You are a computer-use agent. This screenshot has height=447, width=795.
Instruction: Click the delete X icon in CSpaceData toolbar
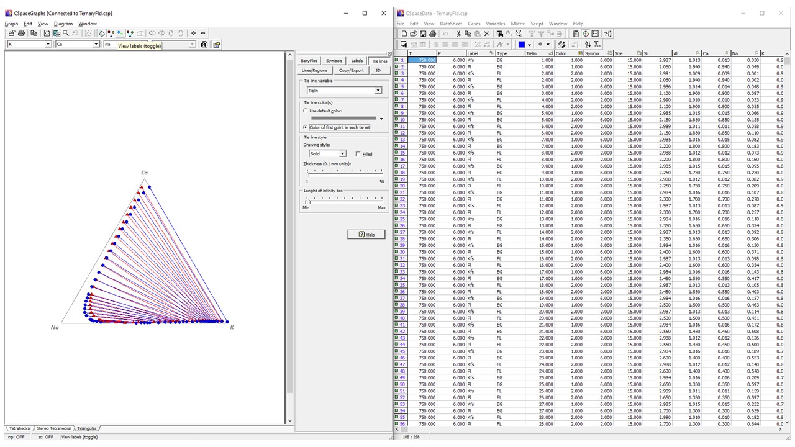[486, 34]
